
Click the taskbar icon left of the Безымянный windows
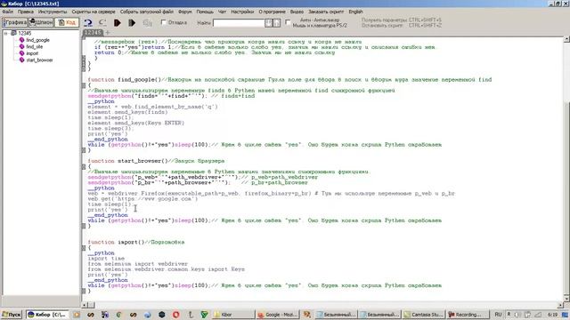tap(307, 315)
